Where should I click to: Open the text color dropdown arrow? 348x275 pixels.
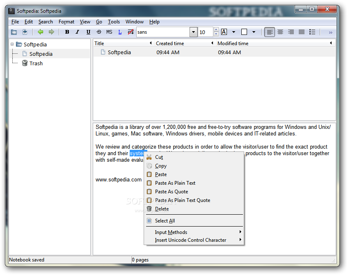(234, 32)
